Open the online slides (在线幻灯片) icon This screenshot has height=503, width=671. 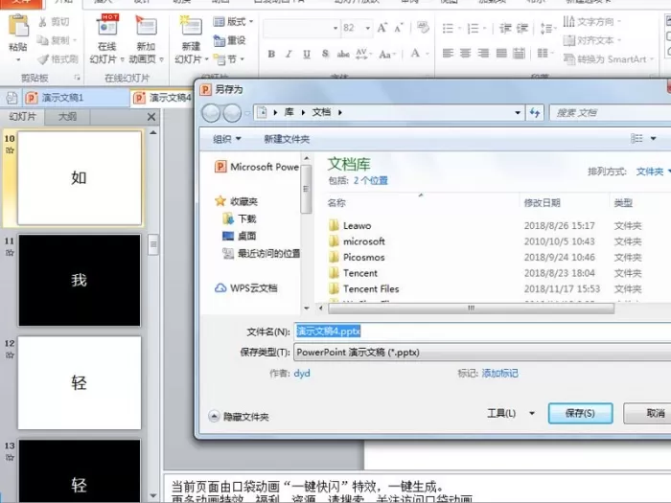pyautogui.click(x=107, y=25)
